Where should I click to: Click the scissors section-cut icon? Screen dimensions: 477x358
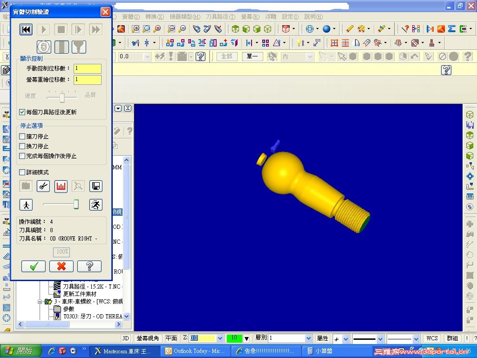pyautogui.click(x=43, y=186)
